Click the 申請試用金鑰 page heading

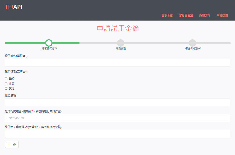coord(118,29)
